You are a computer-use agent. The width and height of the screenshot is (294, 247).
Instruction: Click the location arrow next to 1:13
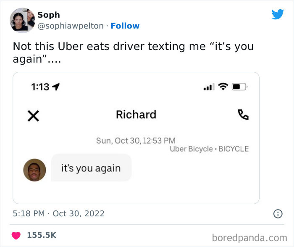56,87
